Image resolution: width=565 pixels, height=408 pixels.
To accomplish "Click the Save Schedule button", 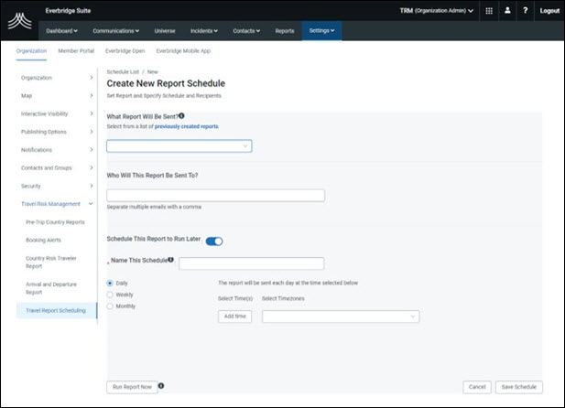I will click(x=519, y=387).
